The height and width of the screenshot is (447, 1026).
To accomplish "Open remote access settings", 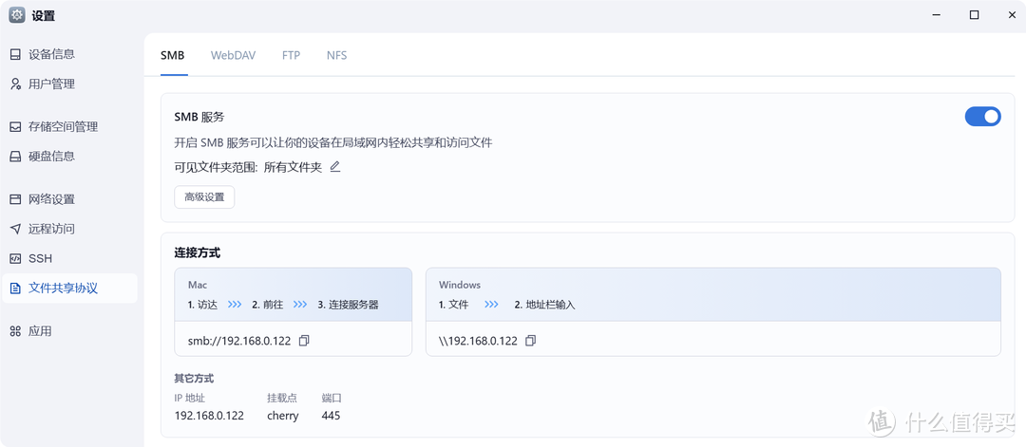I will (x=51, y=229).
